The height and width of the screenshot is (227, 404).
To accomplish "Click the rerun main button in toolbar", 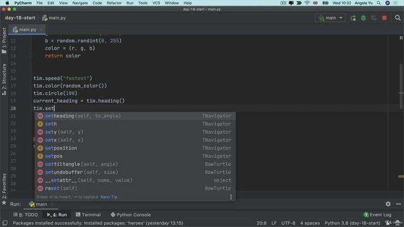I will click(x=353, y=18).
